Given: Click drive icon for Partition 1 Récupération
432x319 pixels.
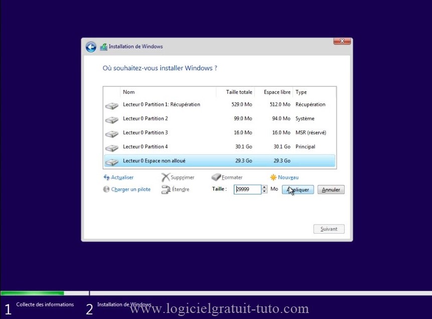Looking at the screenshot, I should tap(112, 105).
